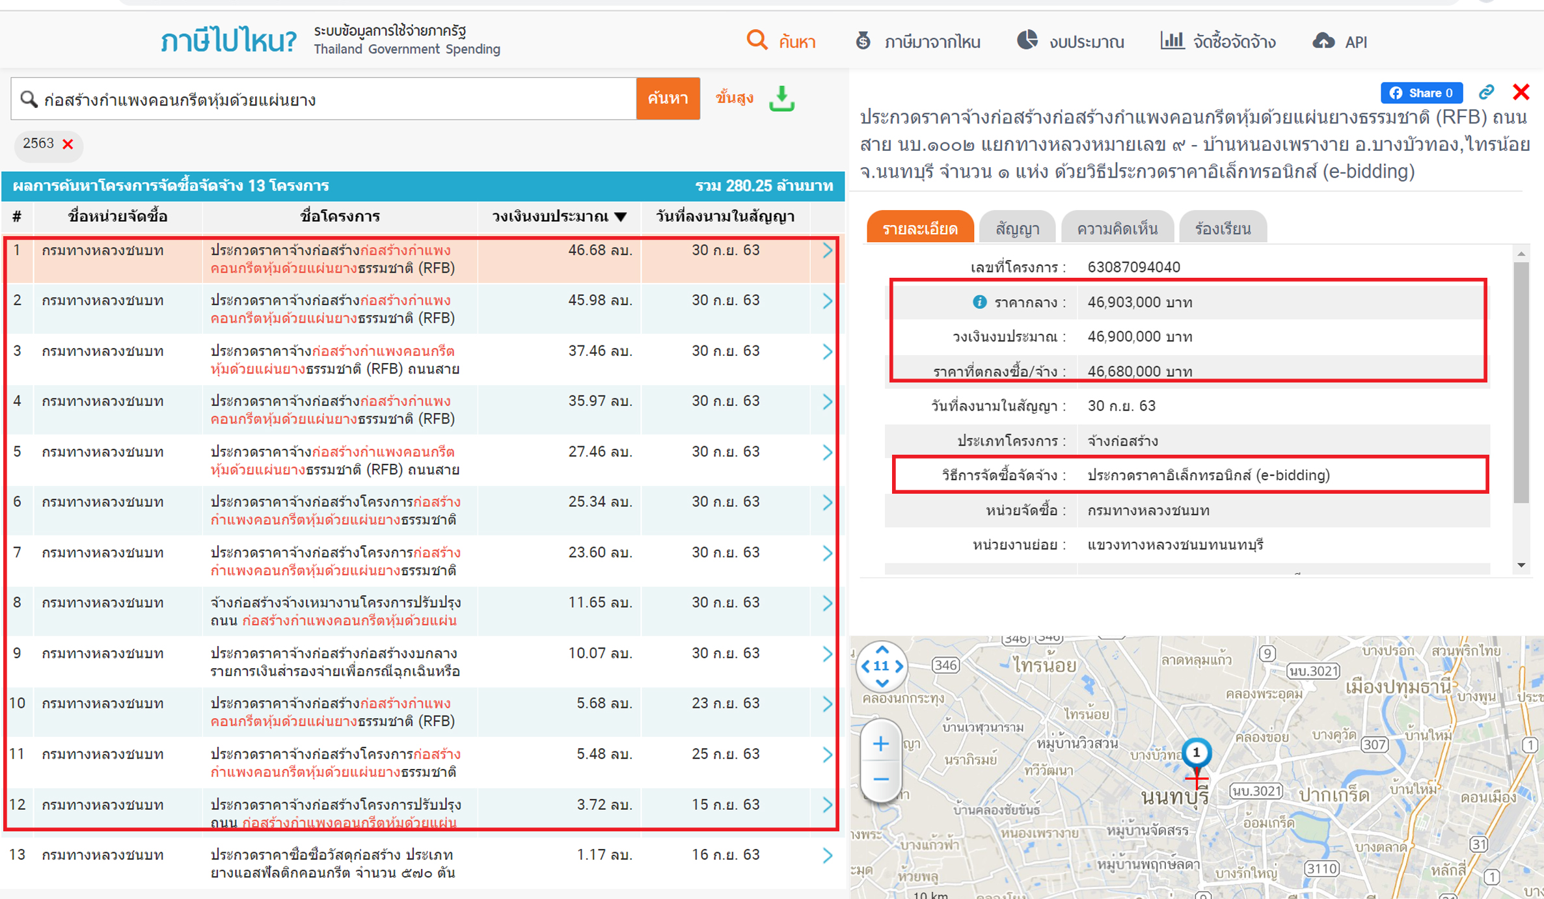This screenshot has height=899, width=1544.
Task: Click the copy link chain icon
Action: tap(1486, 92)
